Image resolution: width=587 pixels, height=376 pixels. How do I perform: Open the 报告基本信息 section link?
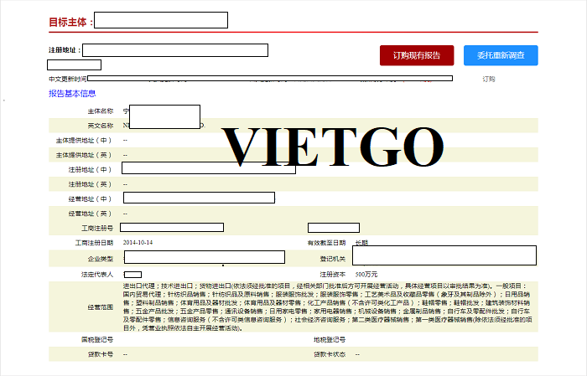coord(72,94)
